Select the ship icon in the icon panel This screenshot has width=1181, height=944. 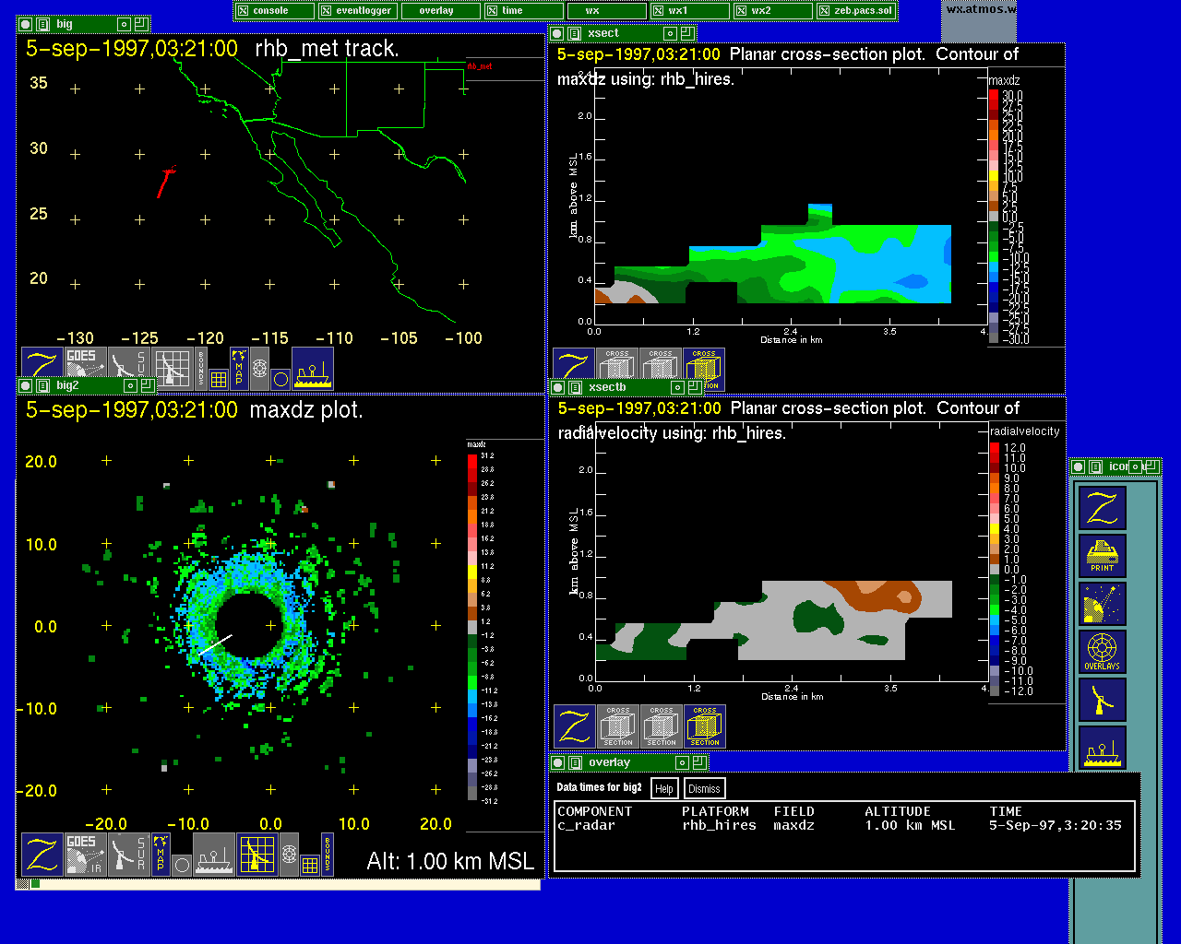[1103, 748]
